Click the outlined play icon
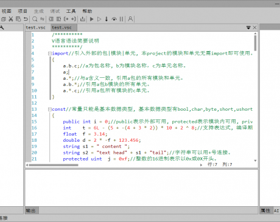This screenshot has height=222, width=280. (99, 19)
